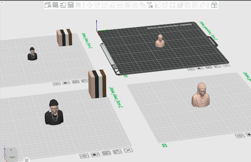Open the Assembly view icon

(214, 5)
